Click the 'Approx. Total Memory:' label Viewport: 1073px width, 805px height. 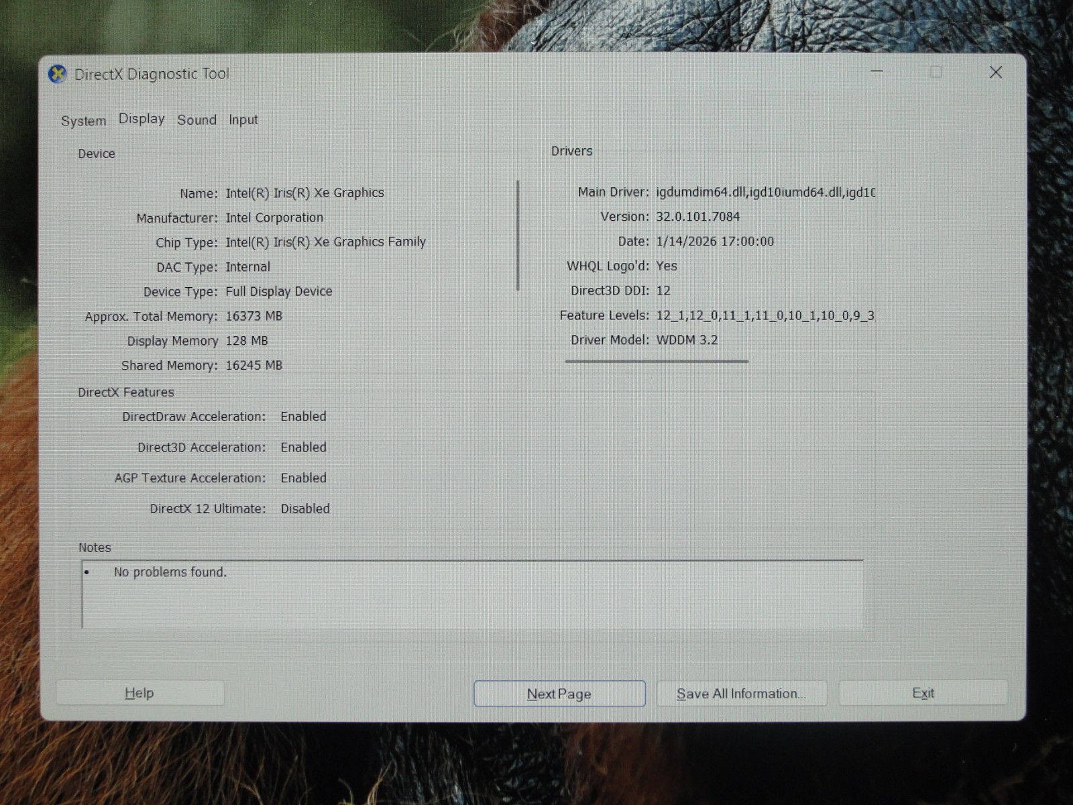click(x=151, y=317)
